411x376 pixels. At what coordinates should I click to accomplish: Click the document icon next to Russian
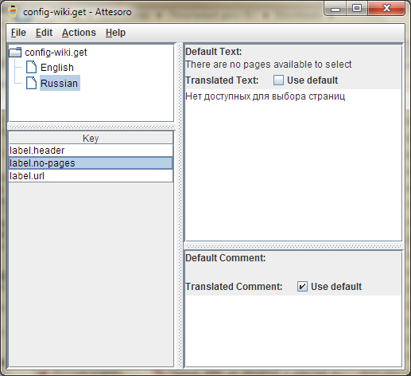pos(31,83)
